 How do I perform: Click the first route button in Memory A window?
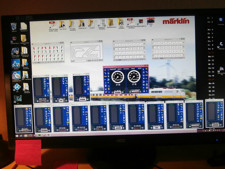pyautogui.click(x=117, y=45)
